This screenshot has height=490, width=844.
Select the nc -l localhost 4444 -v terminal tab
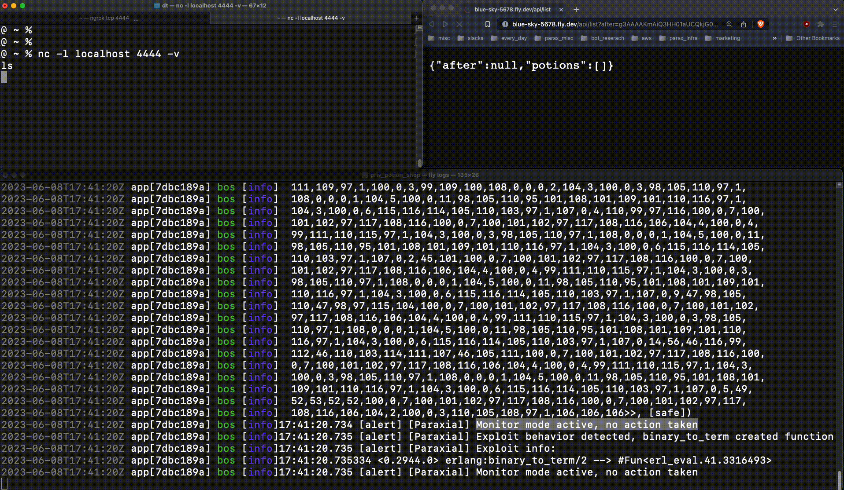click(311, 18)
